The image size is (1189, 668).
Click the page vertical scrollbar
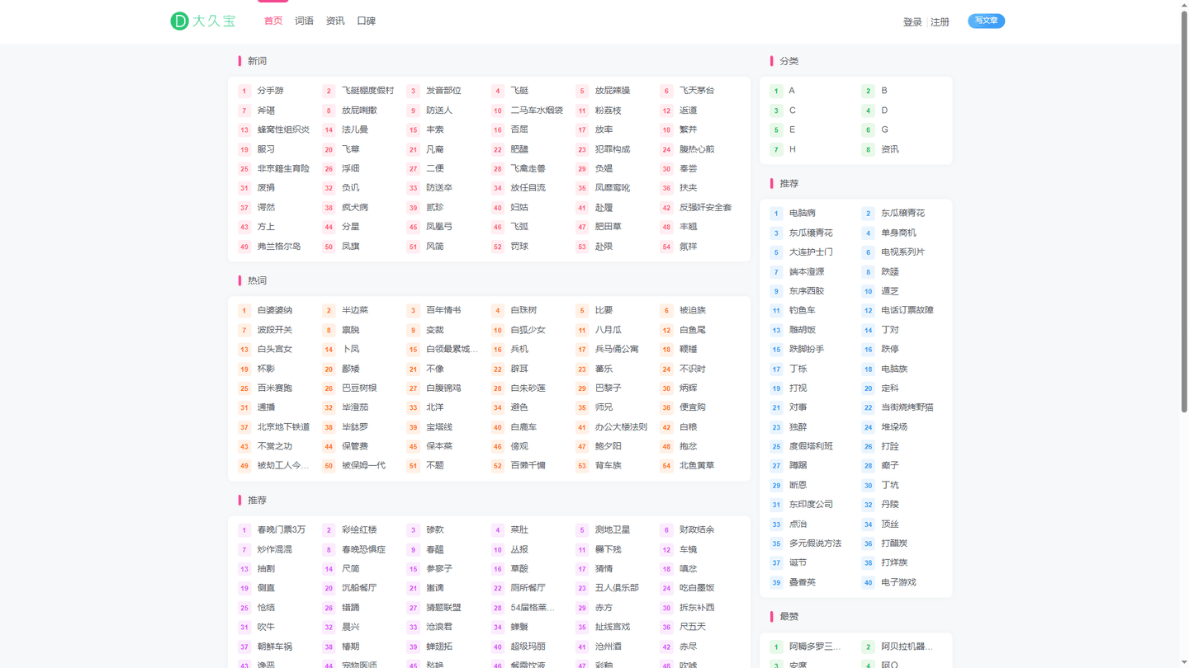click(1184, 210)
